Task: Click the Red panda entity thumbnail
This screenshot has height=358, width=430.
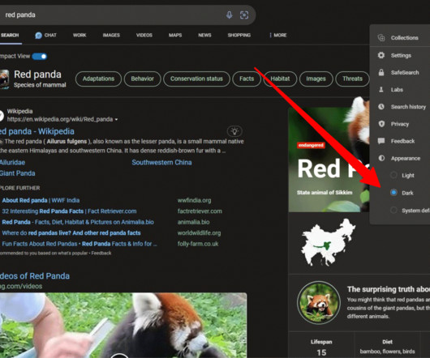Action: coord(4,79)
